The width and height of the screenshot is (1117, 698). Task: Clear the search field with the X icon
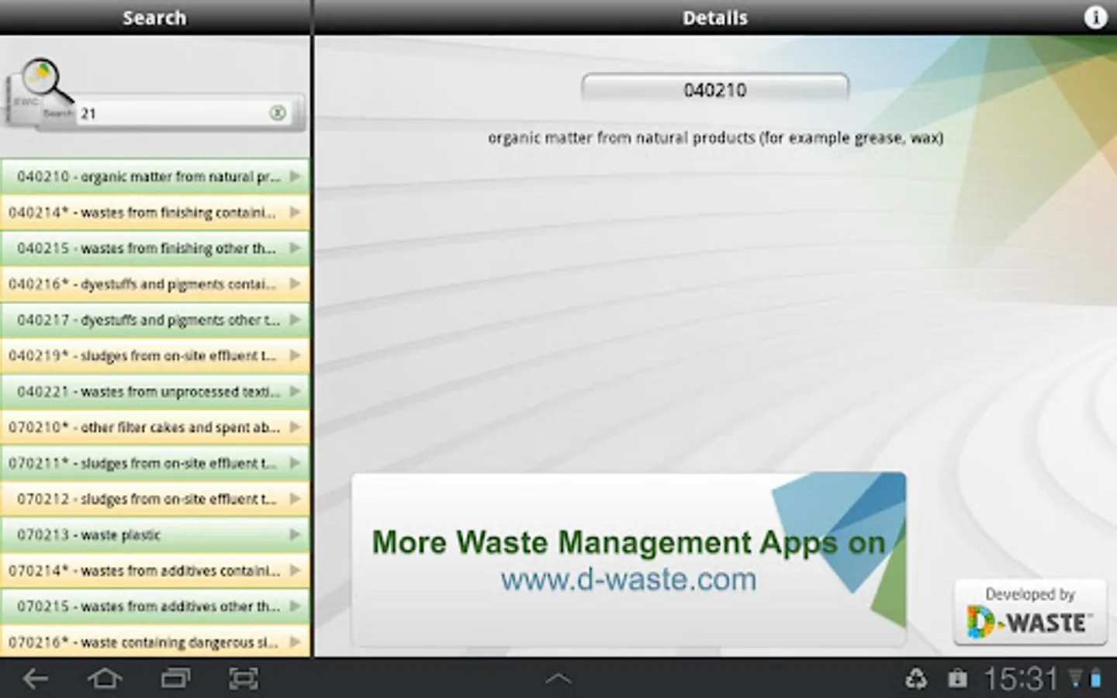[x=277, y=113]
